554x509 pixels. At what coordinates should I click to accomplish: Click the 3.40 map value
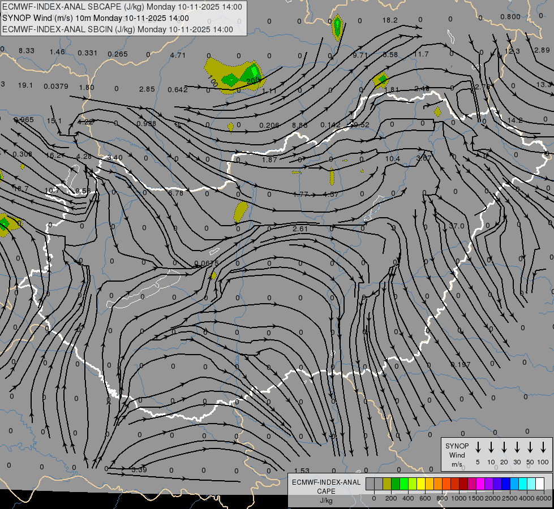[x=115, y=158]
